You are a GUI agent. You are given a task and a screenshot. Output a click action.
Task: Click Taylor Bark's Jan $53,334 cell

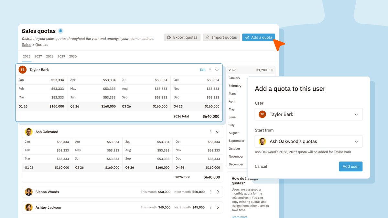(x=41, y=80)
